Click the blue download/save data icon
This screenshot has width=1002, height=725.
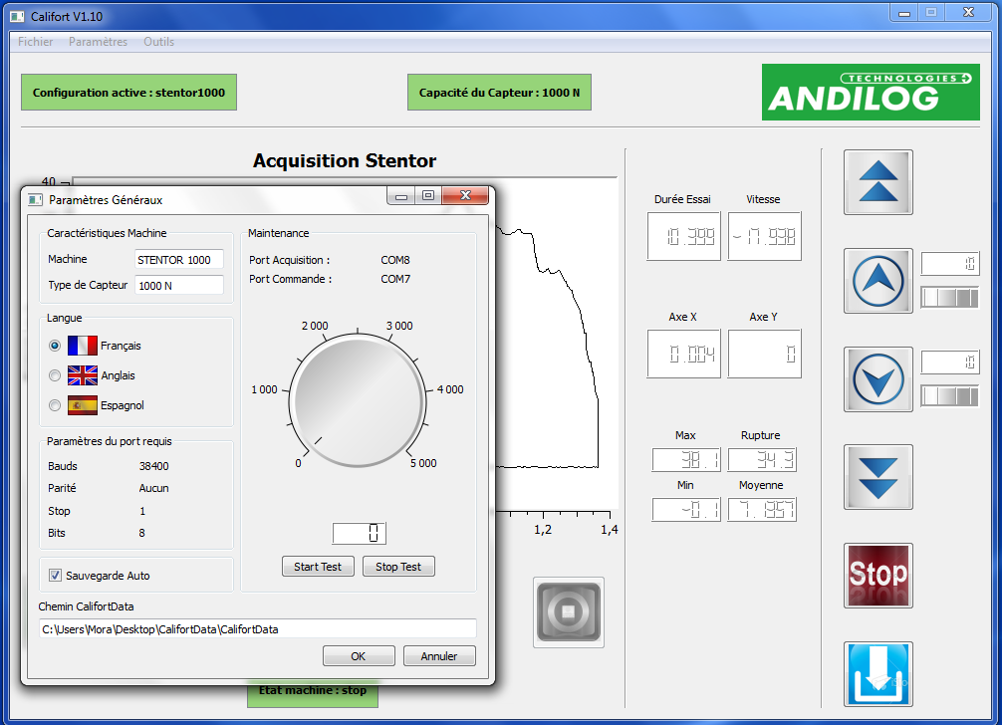(x=878, y=674)
